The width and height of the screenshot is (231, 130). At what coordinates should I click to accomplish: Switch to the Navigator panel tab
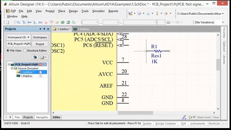click(x=42, y=117)
